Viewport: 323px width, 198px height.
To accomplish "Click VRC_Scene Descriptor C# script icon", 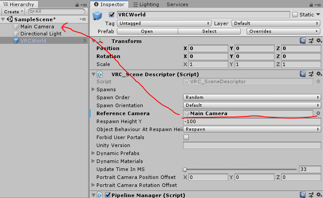I will coord(100,74).
